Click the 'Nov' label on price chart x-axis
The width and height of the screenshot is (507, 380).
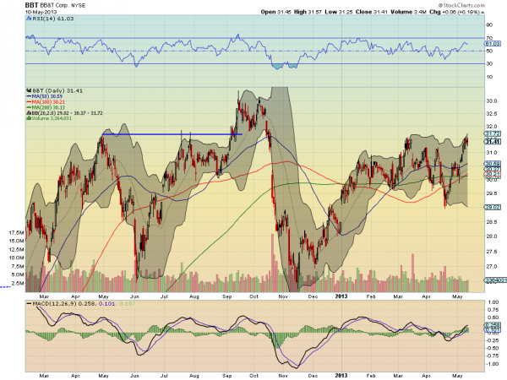(x=283, y=296)
